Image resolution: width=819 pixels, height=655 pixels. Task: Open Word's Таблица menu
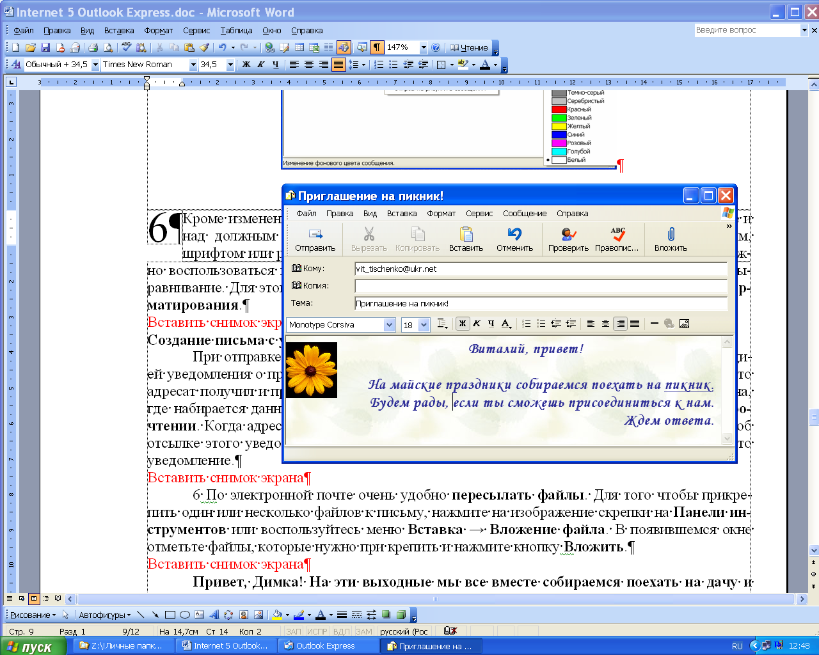(x=236, y=30)
